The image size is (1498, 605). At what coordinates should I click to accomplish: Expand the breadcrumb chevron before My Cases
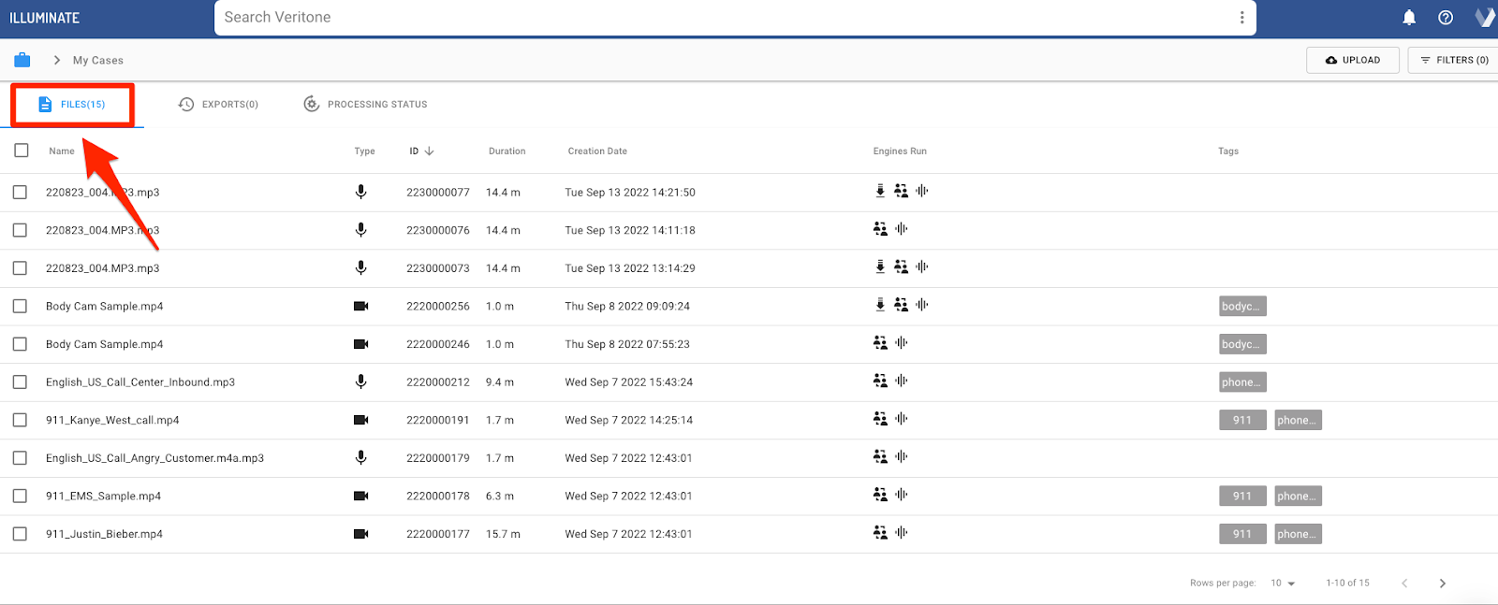point(57,60)
